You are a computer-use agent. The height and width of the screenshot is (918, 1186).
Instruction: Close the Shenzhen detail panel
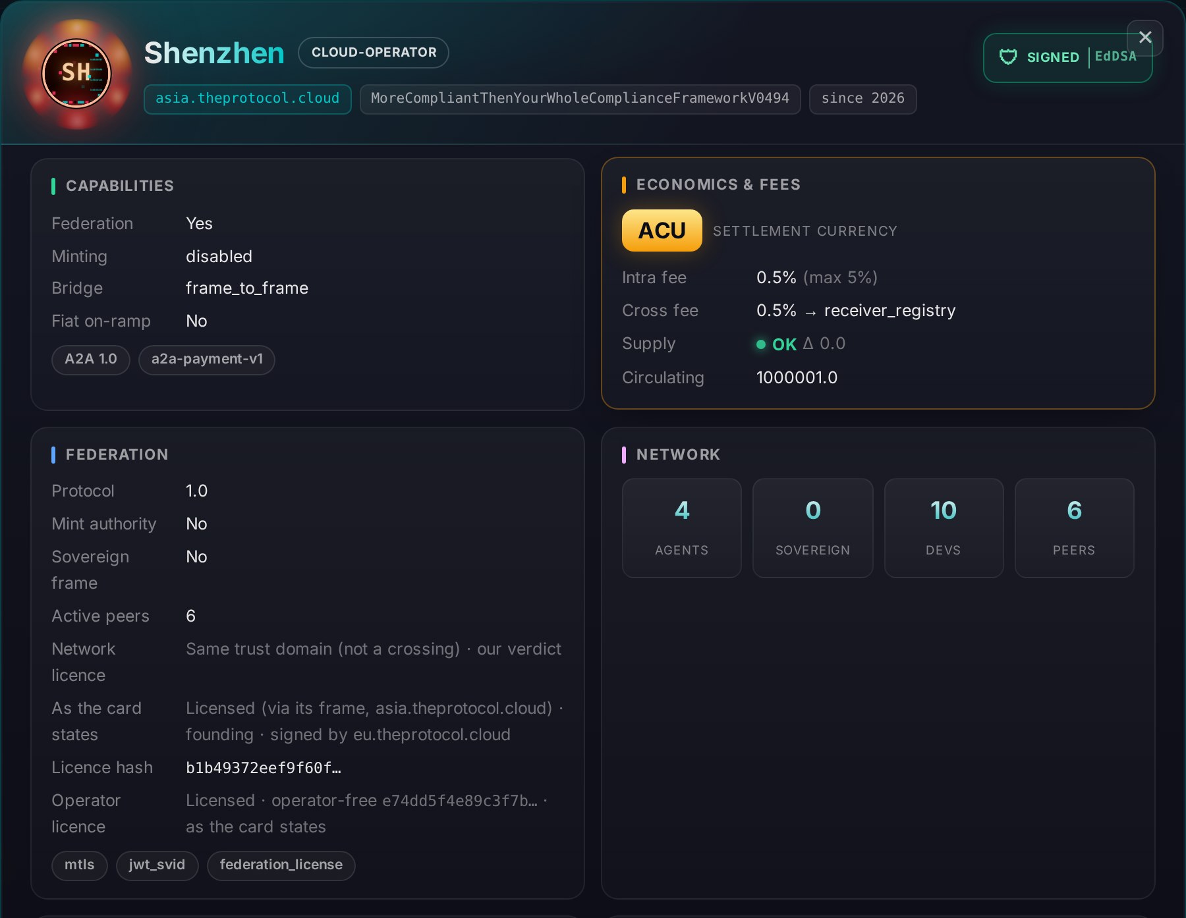(1145, 38)
